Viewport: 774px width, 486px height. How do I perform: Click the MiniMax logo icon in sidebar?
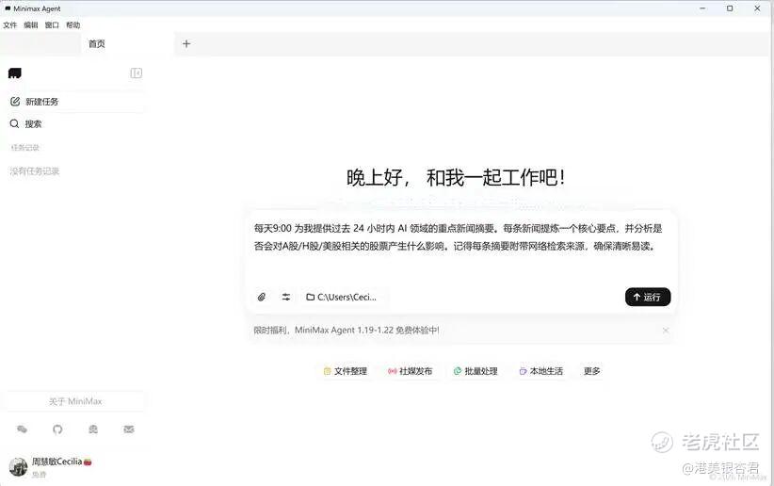pyautogui.click(x=15, y=73)
